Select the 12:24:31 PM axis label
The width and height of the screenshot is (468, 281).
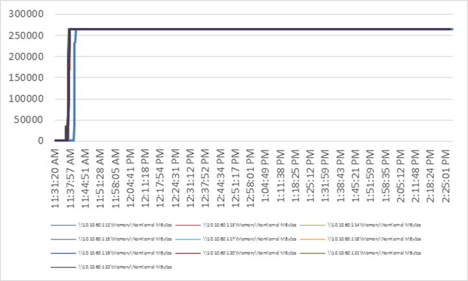tap(175, 178)
